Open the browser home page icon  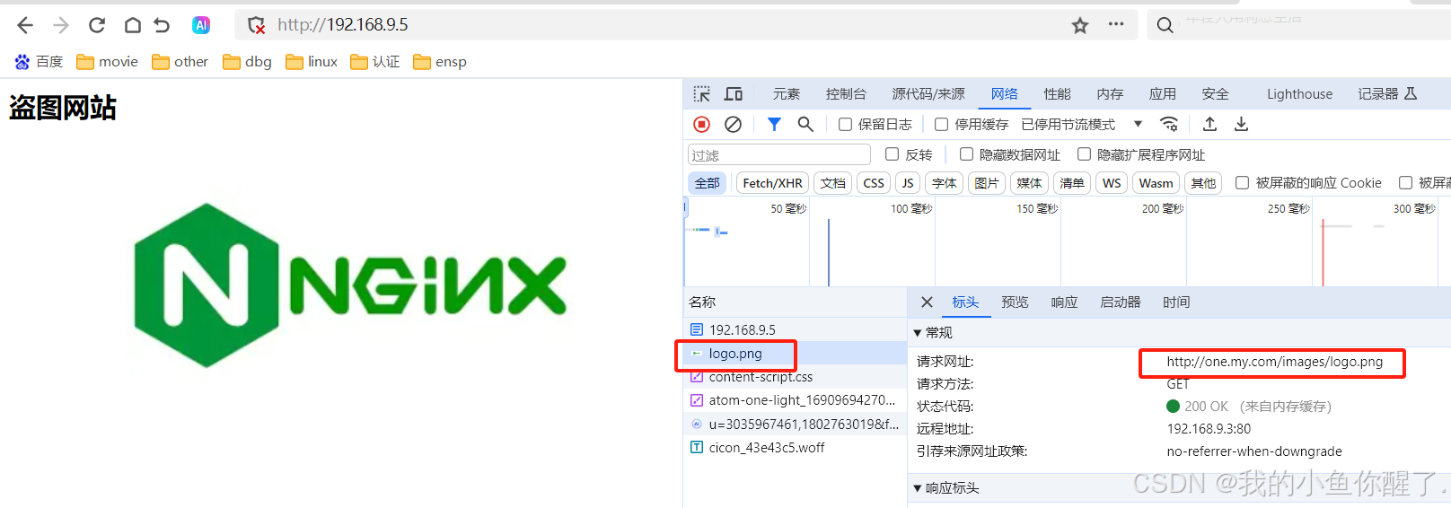coord(132,25)
